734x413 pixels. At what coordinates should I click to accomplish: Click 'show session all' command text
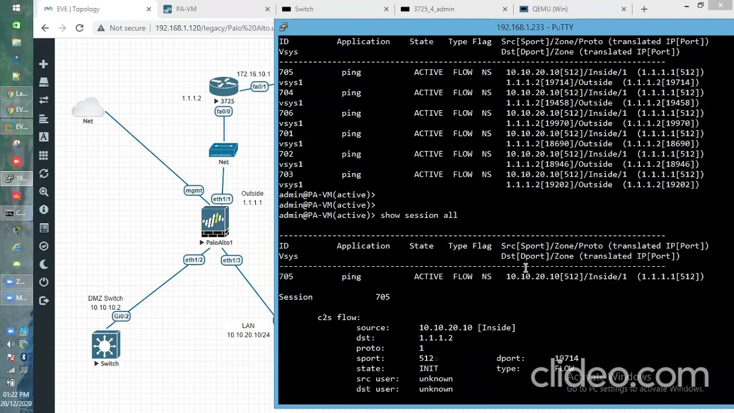[x=419, y=215]
